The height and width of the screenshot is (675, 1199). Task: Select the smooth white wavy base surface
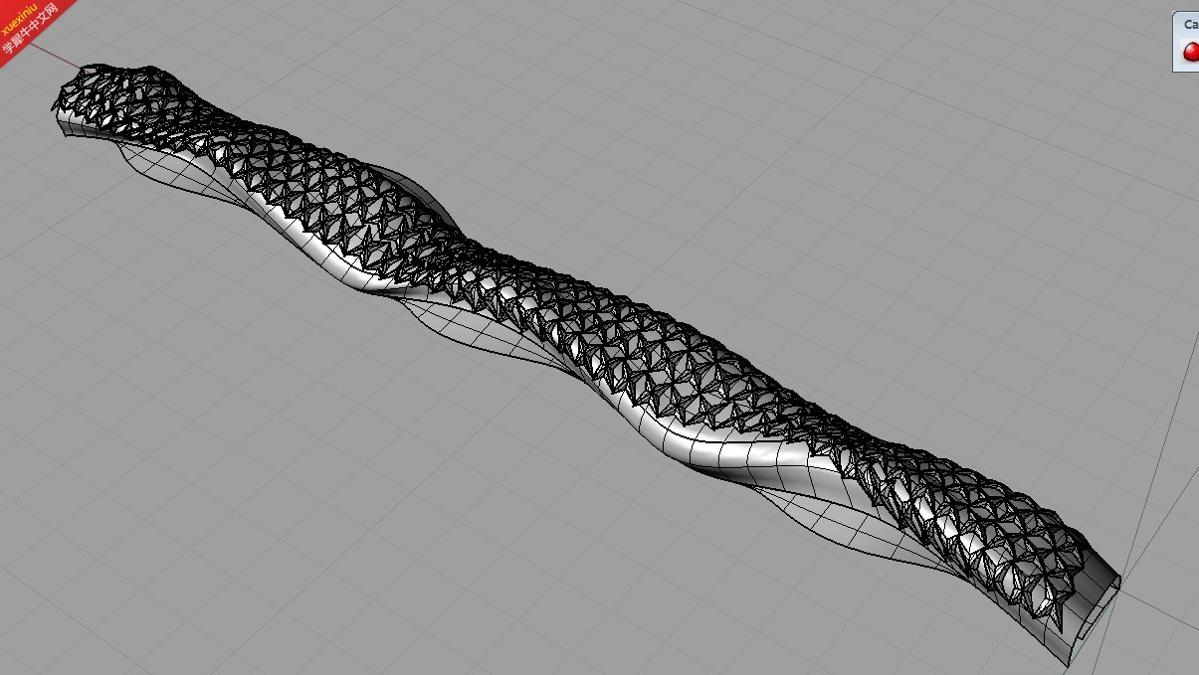736,455
